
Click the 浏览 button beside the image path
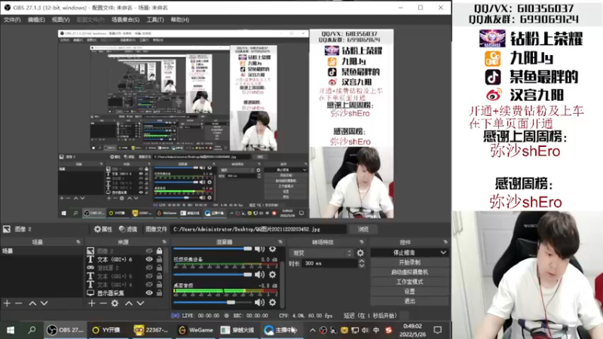tap(363, 229)
